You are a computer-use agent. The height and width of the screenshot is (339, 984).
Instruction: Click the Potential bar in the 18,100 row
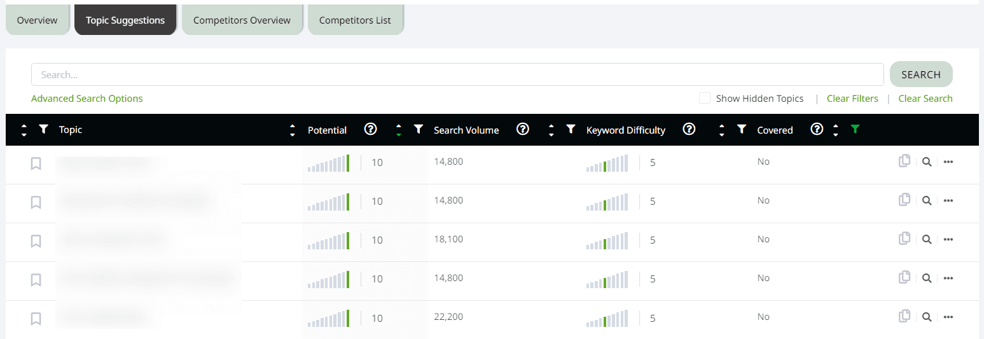329,241
